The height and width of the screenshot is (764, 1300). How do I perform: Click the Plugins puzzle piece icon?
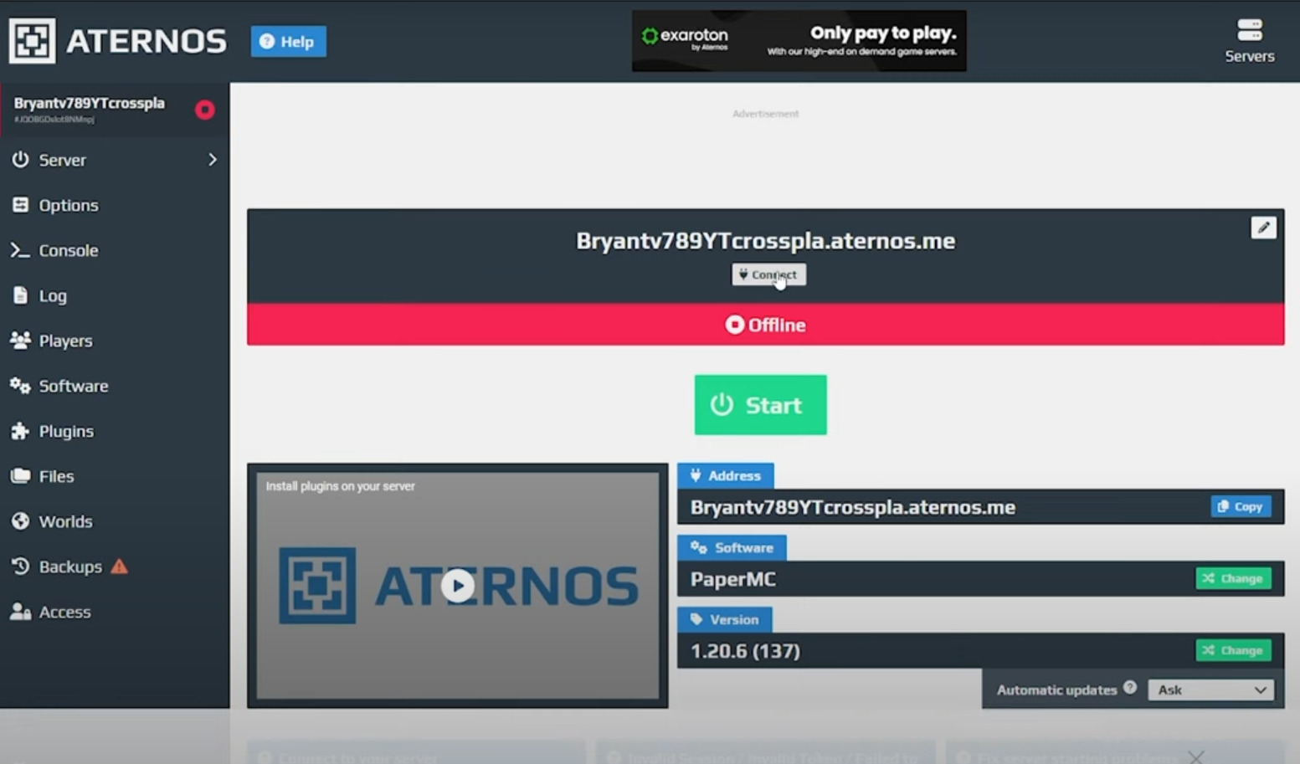(20, 431)
